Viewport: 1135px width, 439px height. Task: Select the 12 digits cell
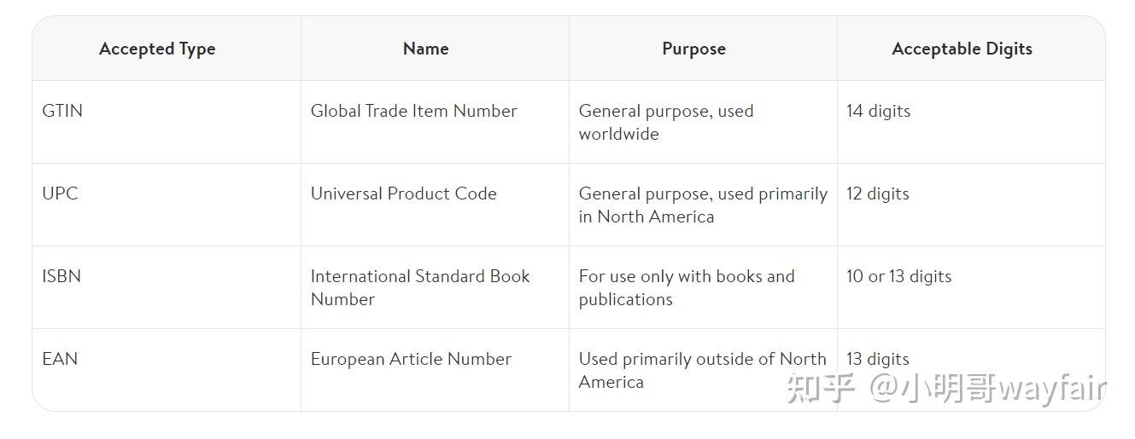coord(878,194)
